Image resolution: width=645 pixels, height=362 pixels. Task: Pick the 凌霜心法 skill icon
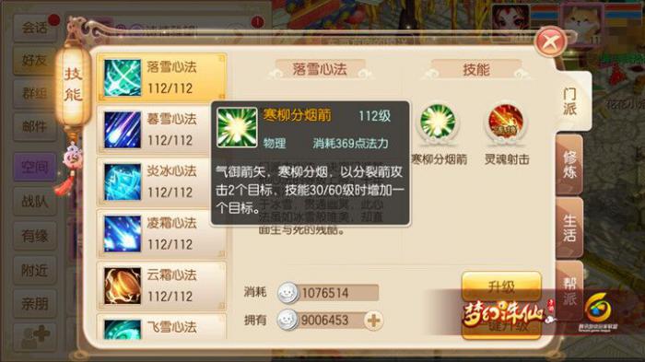pos(123,233)
